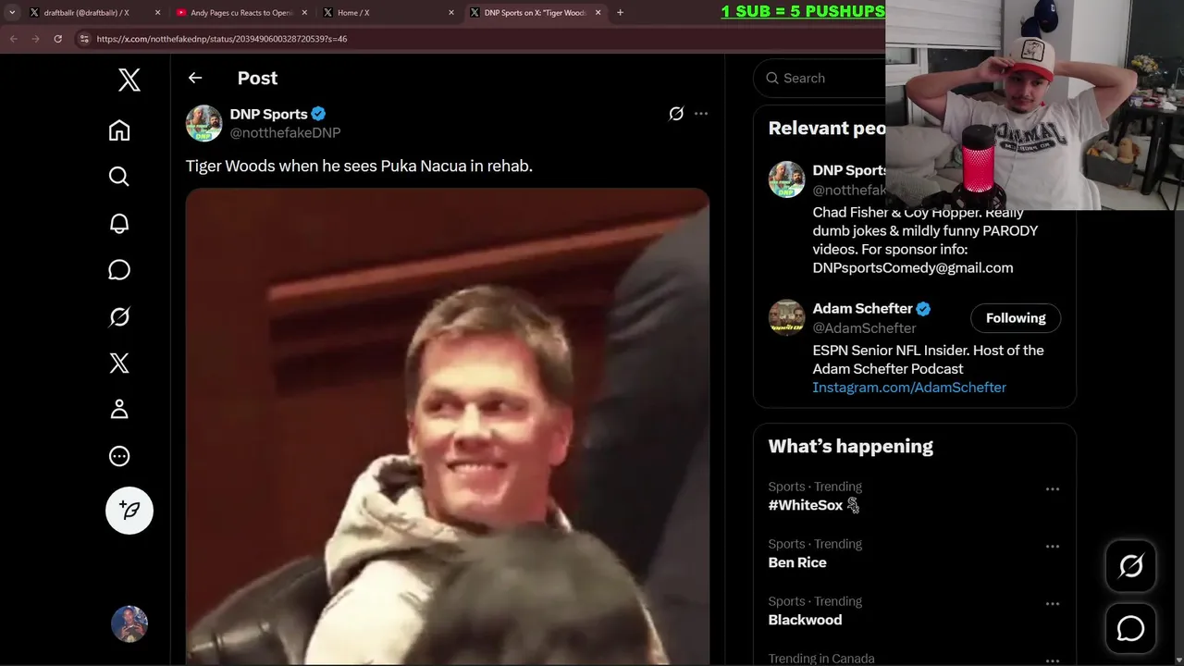Image resolution: width=1184 pixels, height=666 pixels.
Task: Open DNP Sports avatar on the post
Action: pyautogui.click(x=204, y=123)
